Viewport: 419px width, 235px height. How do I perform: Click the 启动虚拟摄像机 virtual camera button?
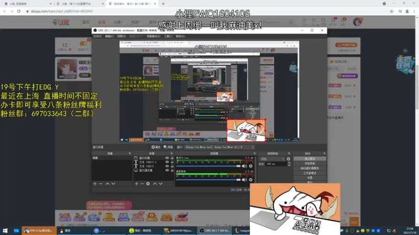(x=310, y=168)
